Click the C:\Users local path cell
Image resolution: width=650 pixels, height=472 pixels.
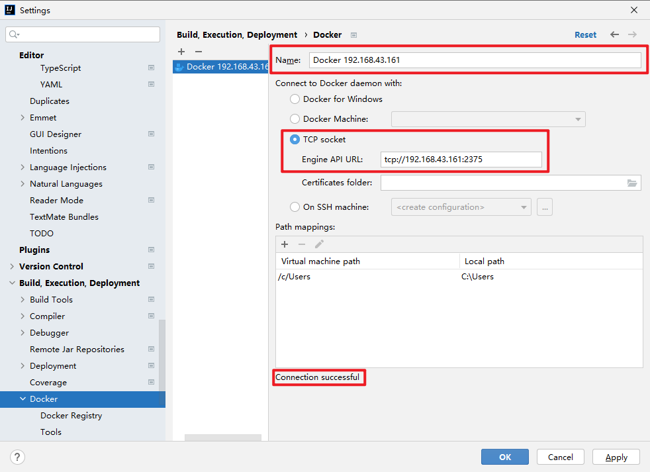[551, 277]
